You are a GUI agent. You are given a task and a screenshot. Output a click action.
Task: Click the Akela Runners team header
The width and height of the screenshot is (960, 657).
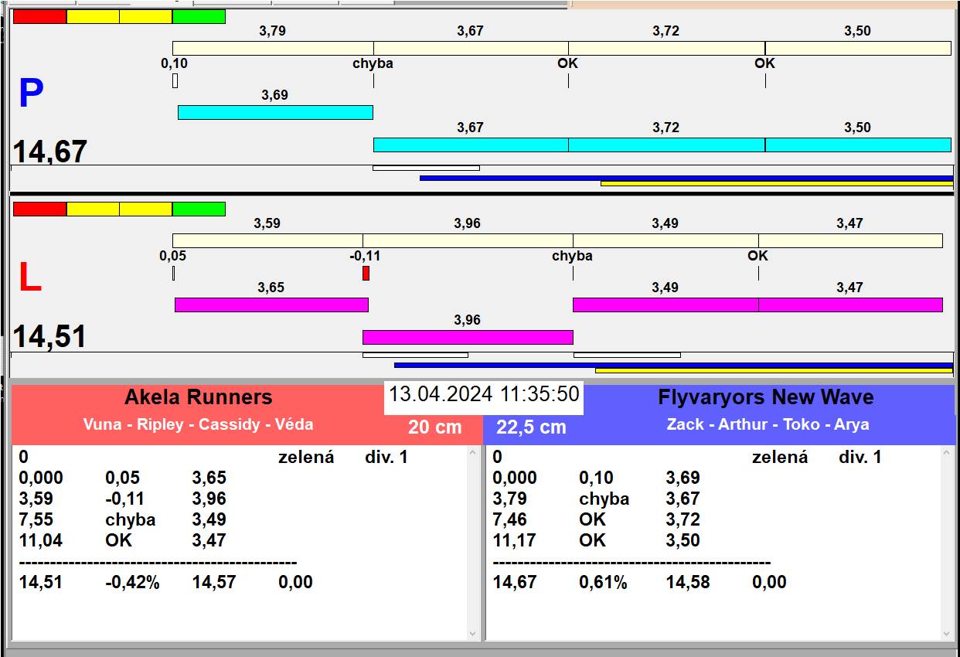(199, 397)
